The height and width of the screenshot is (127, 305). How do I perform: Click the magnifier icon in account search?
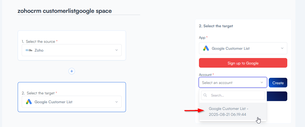click(x=205, y=95)
